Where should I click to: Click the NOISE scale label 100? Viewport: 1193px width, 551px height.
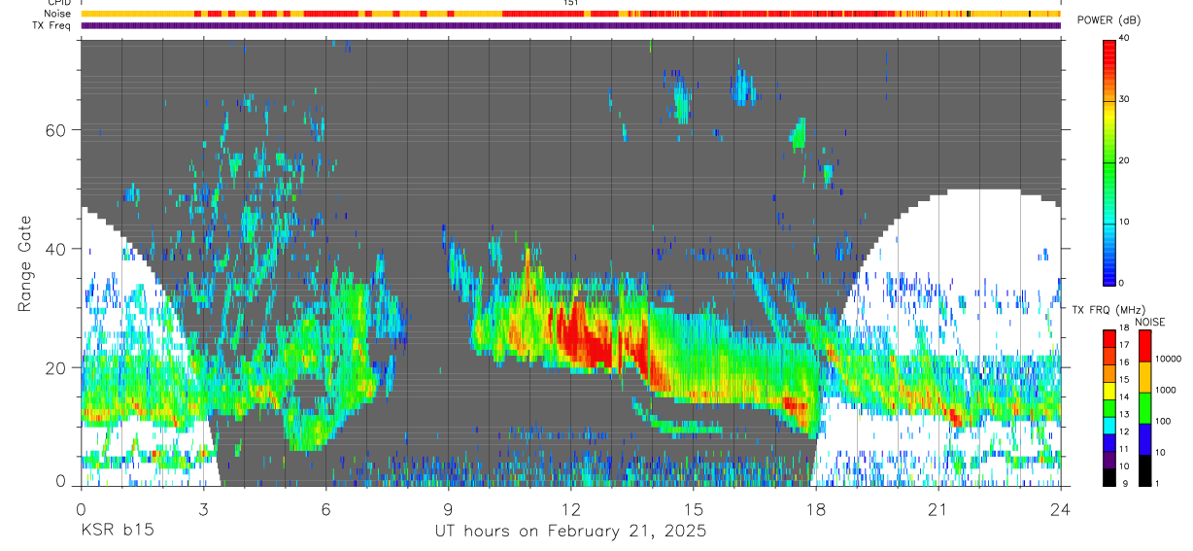[1163, 421]
